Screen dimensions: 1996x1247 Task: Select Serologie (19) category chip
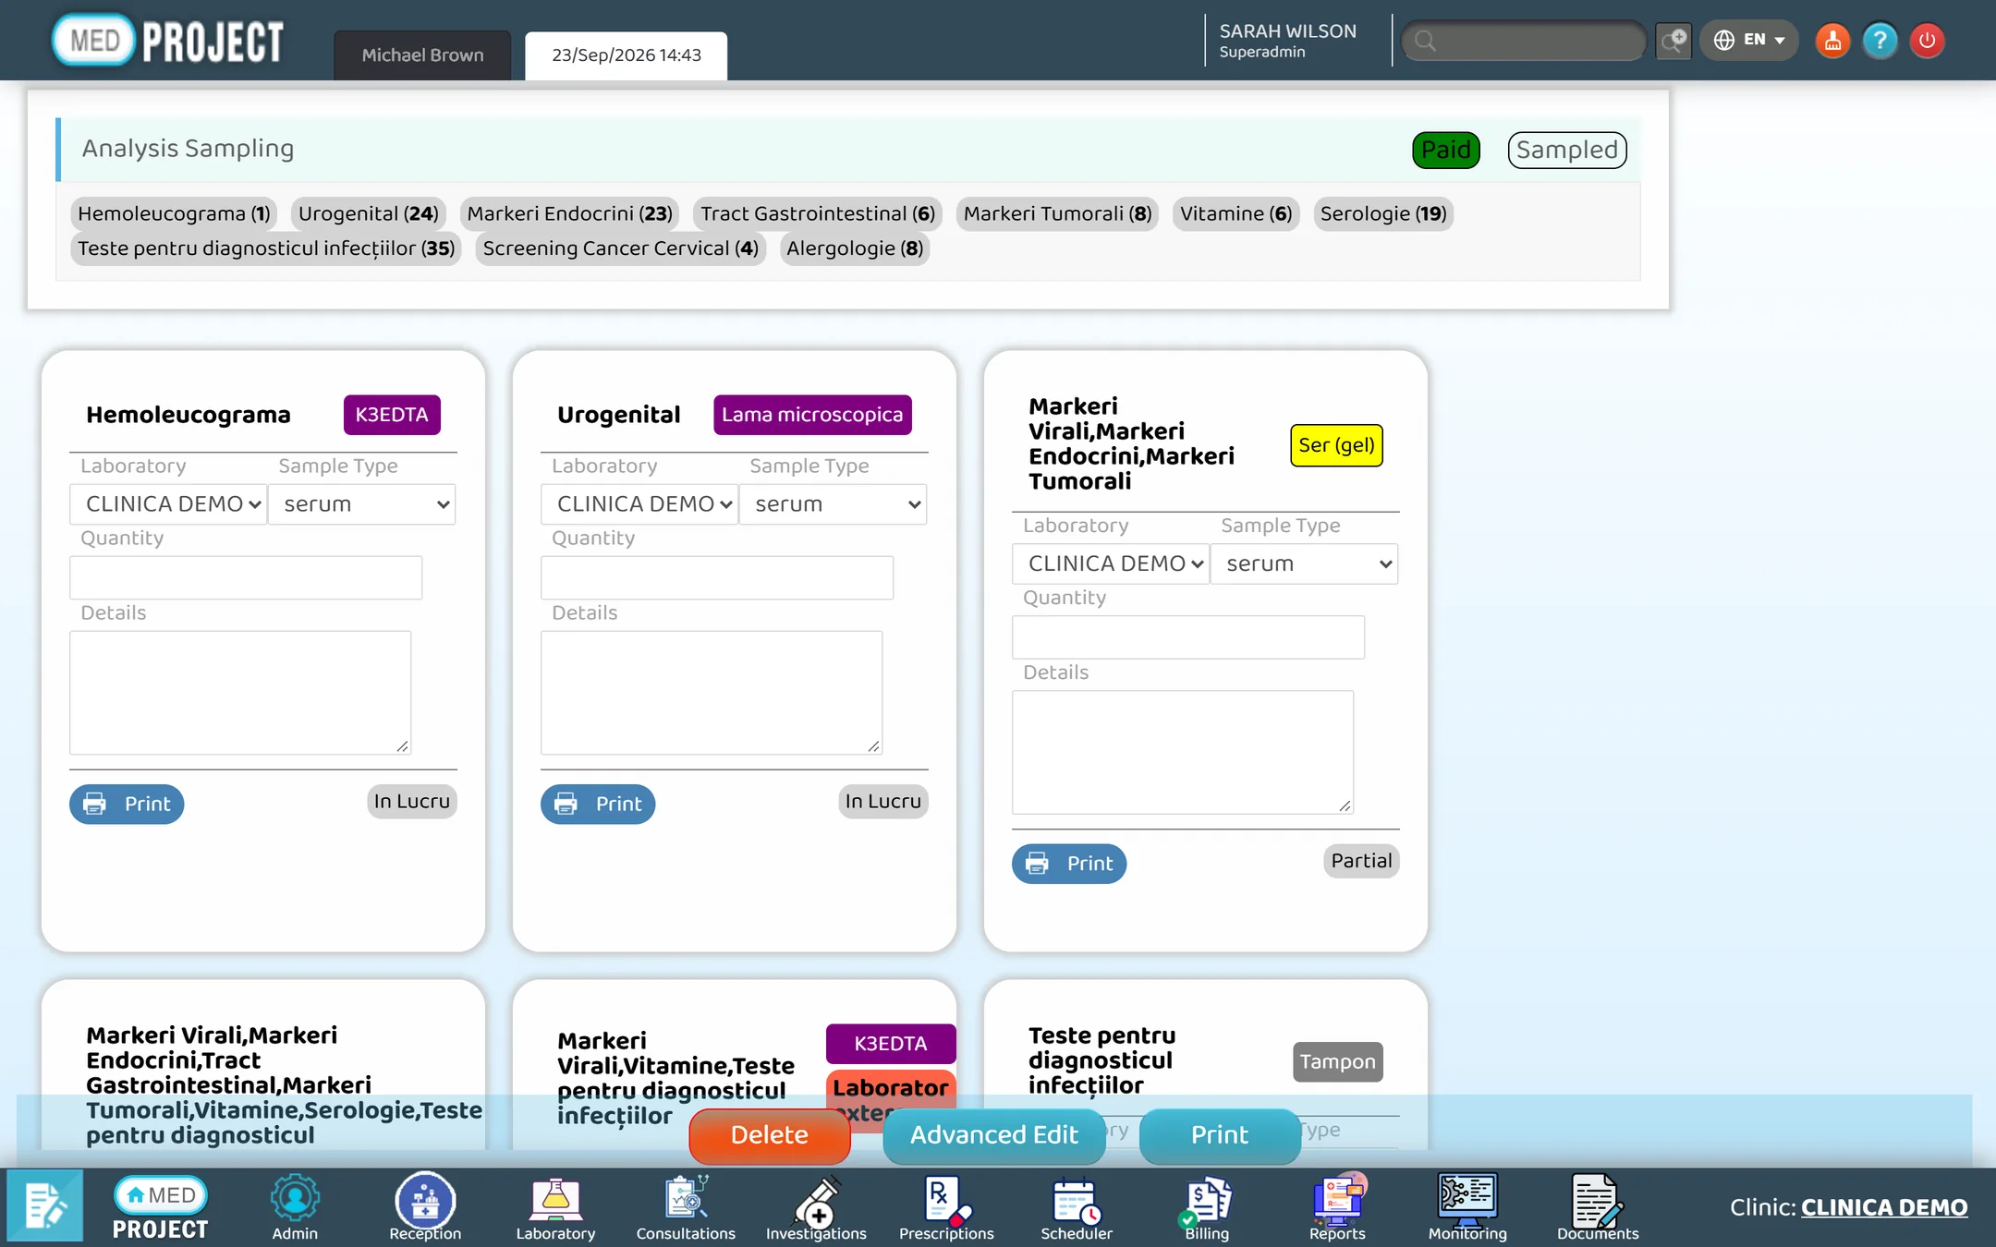tap(1383, 213)
